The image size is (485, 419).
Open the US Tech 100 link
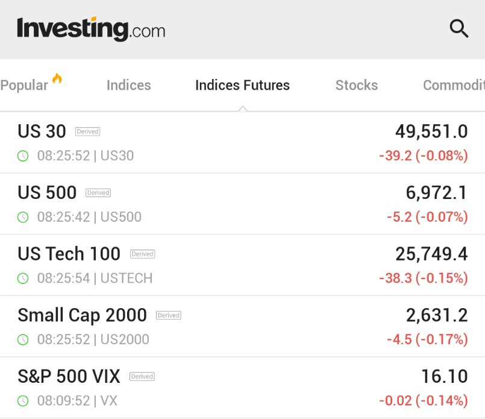point(69,254)
